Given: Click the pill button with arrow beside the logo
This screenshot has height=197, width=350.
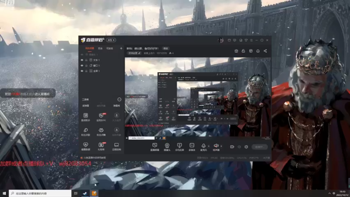Looking at the screenshot, I should (111, 40).
